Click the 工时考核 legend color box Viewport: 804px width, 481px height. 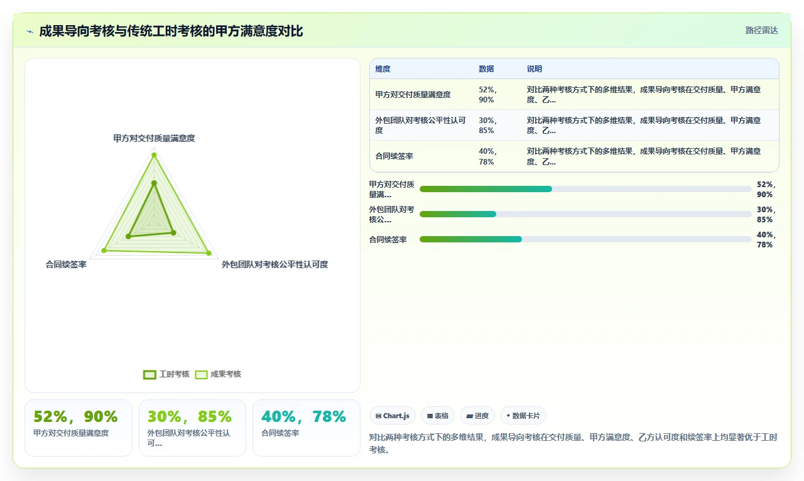pos(149,374)
